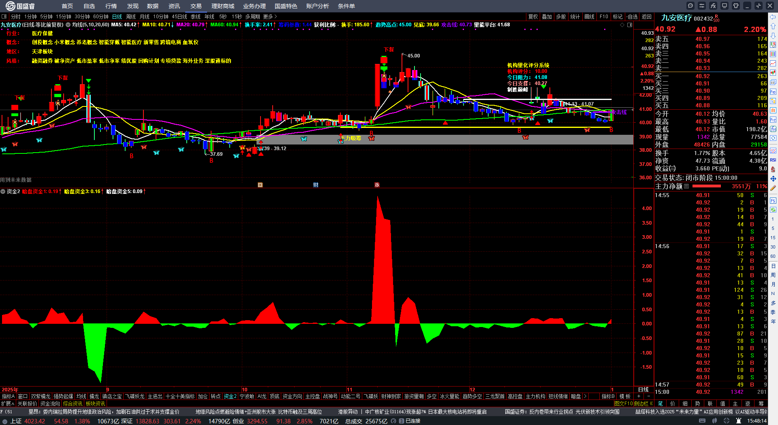Select the pencil drawing tool in sidebar
Screen dimensions: 778x425
773,188
